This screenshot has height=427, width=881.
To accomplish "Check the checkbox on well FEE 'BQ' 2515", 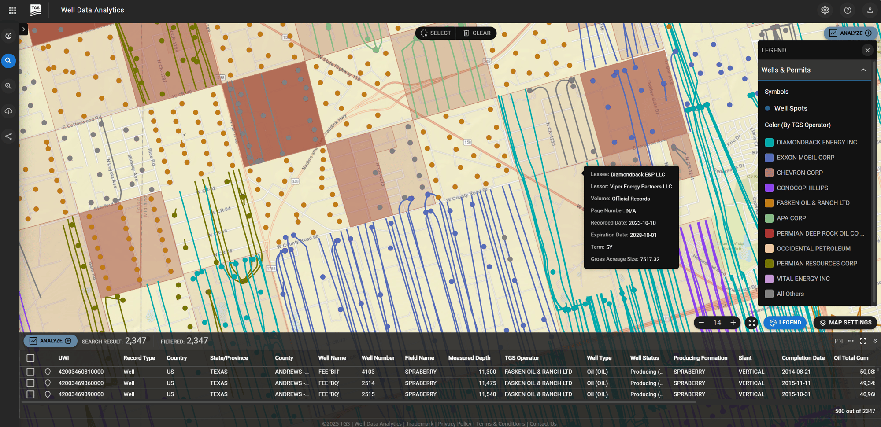I will click(x=30, y=394).
